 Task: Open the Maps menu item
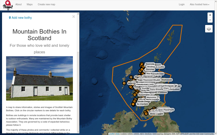coord(29,4)
